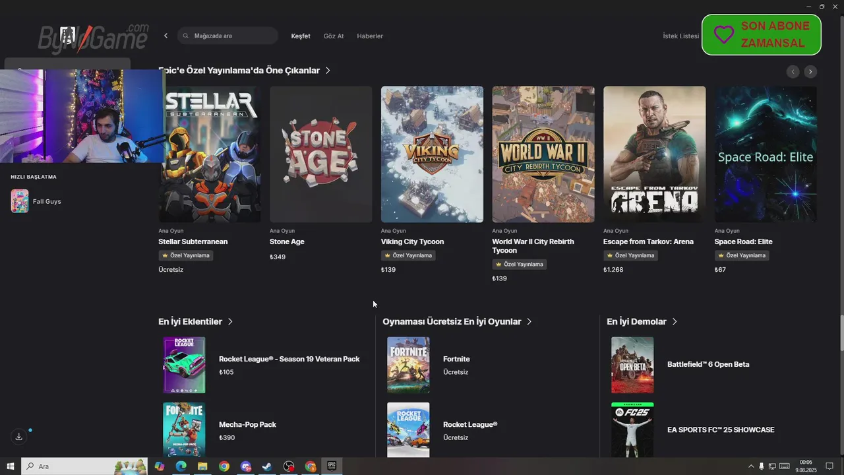Click Özel Yayınlama badge under Stellar Subterranean
The height and width of the screenshot is (475, 844).
[185, 255]
